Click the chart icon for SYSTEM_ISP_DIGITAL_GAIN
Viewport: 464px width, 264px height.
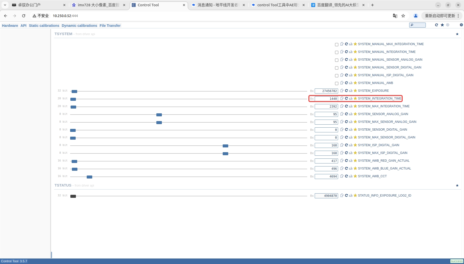(351, 145)
